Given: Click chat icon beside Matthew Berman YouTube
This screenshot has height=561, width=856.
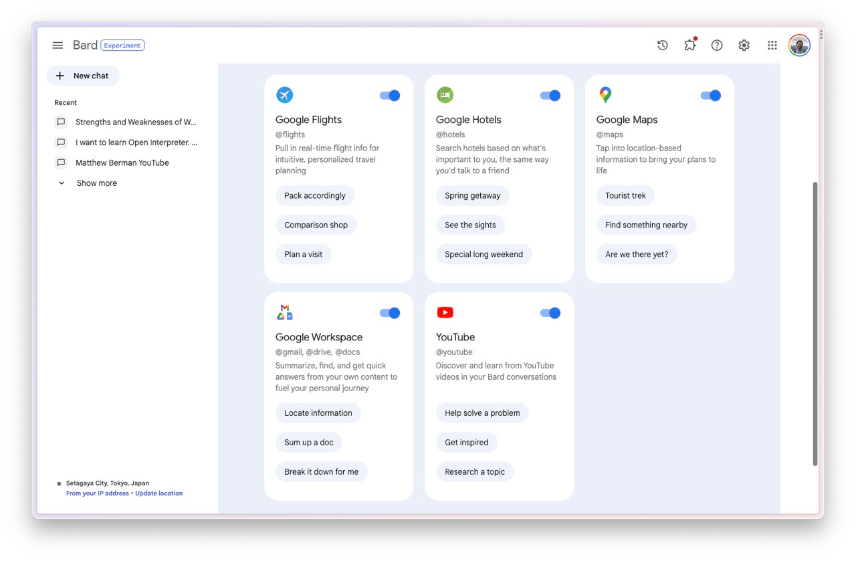Looking at the screenshot, I should (x=61, y=162).
